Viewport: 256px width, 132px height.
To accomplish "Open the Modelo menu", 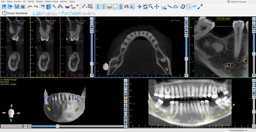I will 40,1.
